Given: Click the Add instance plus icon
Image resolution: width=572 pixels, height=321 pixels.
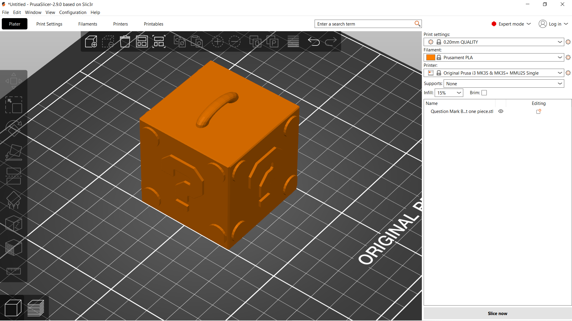Looking at the screenshot, I should point(217,42).
